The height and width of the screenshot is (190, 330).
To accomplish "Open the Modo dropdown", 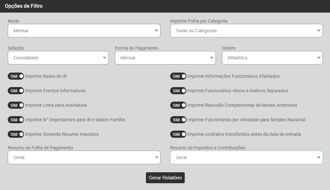I will (x=84, y=31).
